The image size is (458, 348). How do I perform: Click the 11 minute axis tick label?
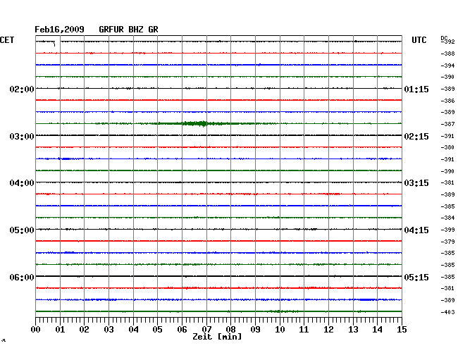304,330
